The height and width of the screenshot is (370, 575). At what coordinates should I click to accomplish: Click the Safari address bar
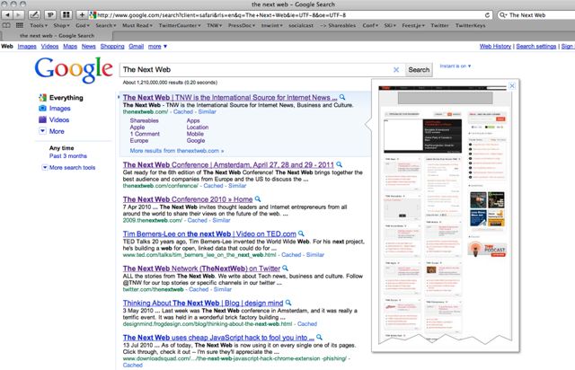(x=289, y=15)
